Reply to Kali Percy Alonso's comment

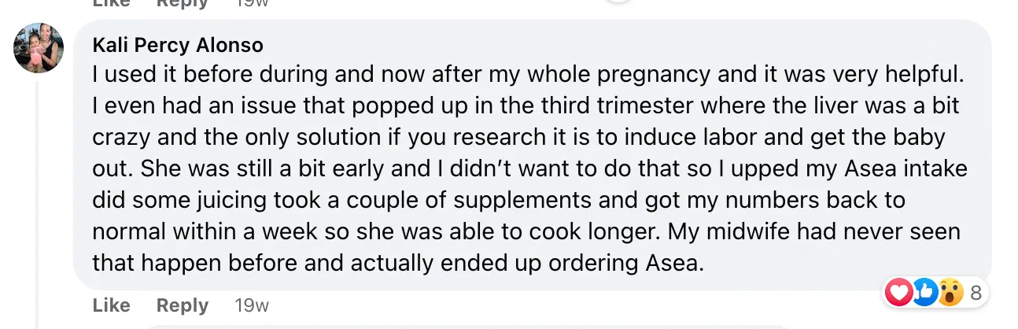pyautogui.click(x=183, y=305)
